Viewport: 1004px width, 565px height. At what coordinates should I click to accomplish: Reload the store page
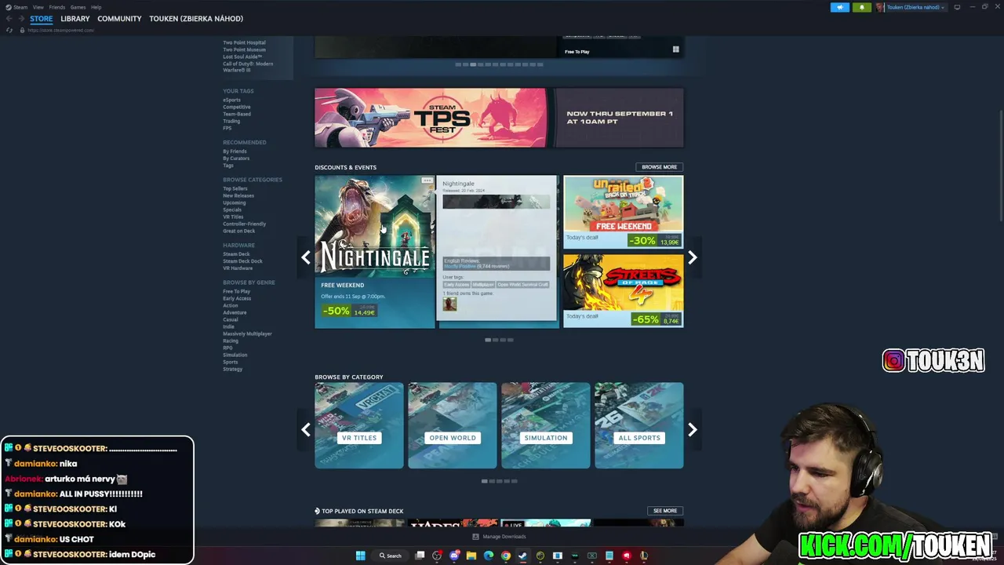9,30
